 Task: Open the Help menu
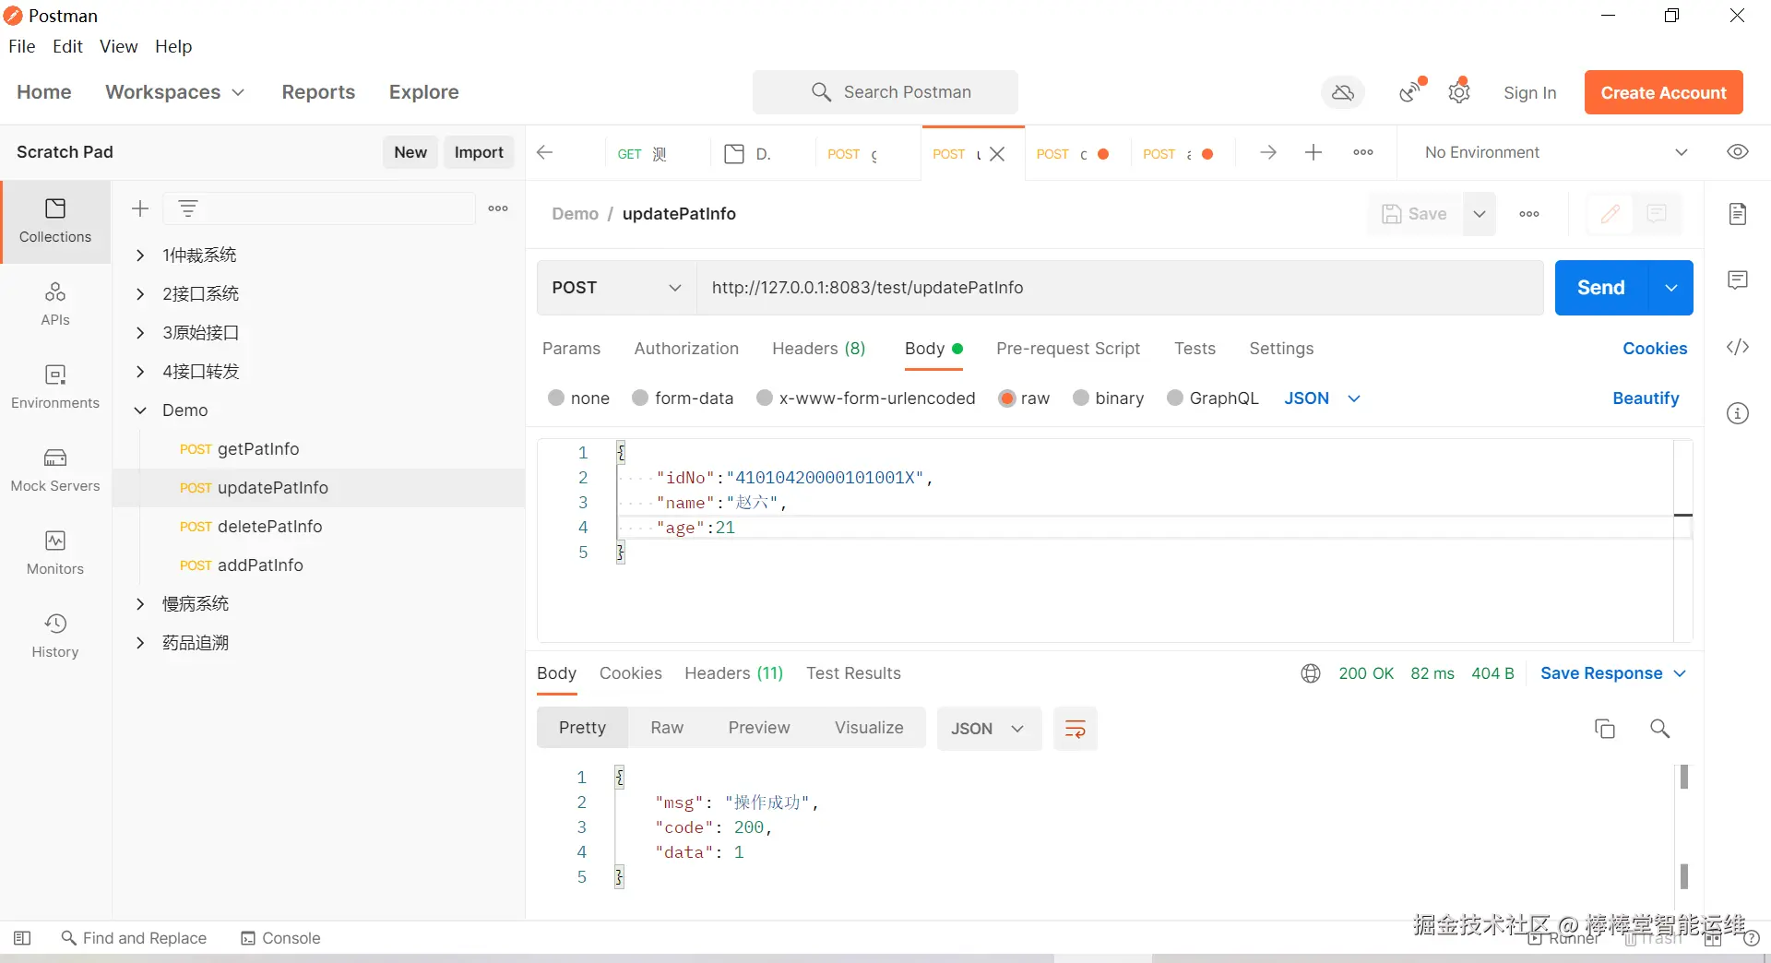173,46
